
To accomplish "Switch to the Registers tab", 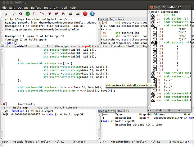I will (x=117, y=19).
